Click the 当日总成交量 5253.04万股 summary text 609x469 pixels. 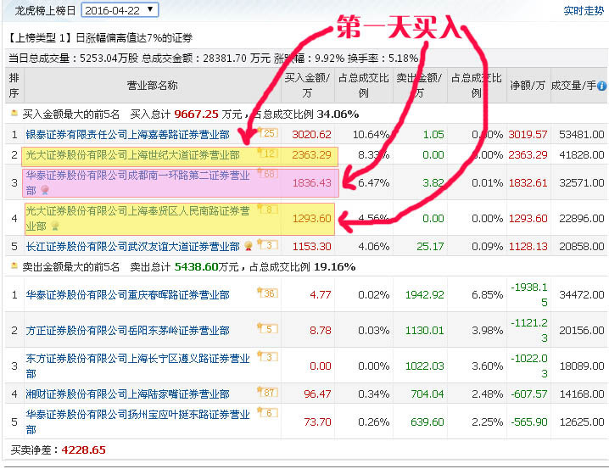coord(73,59)
